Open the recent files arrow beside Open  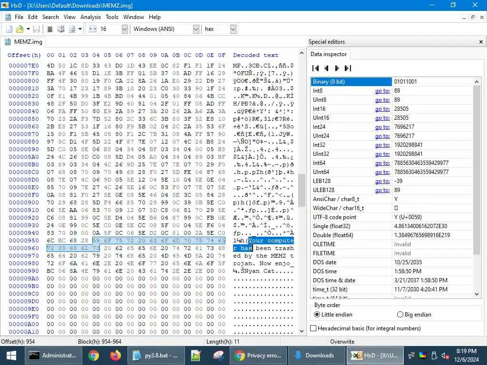(28, 29)
